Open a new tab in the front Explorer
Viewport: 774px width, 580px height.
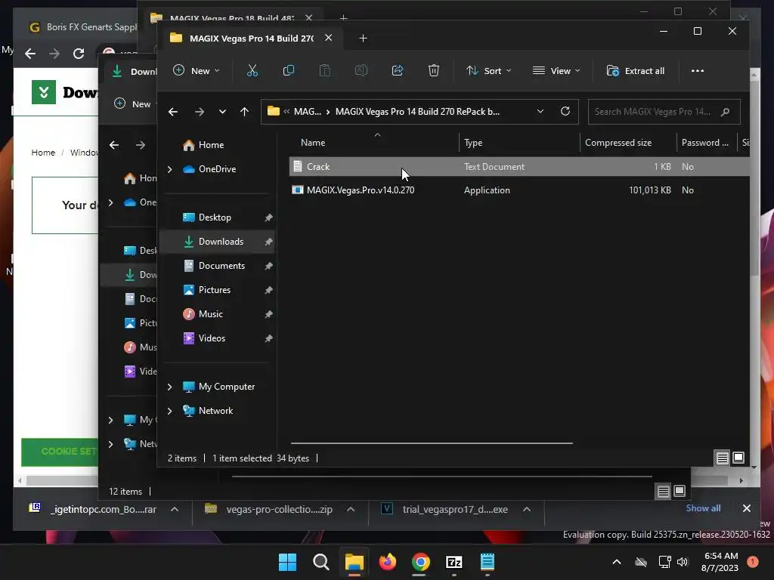pos(363,39)
